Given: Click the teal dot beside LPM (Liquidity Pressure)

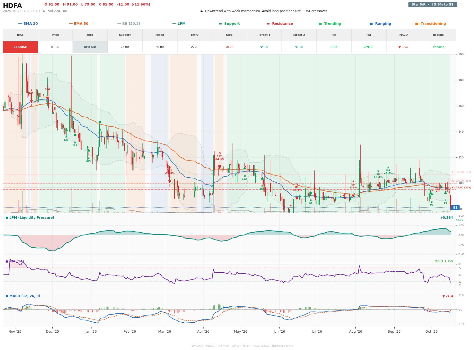Looking at the screenshot, I should coord(7,218).
